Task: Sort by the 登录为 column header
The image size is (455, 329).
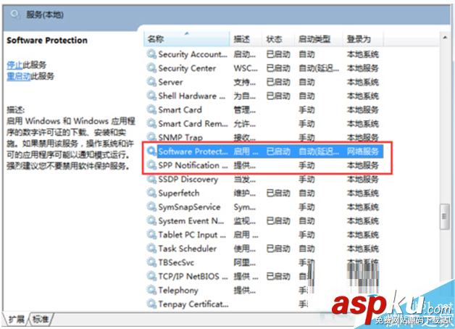Action: pos(363,39)
